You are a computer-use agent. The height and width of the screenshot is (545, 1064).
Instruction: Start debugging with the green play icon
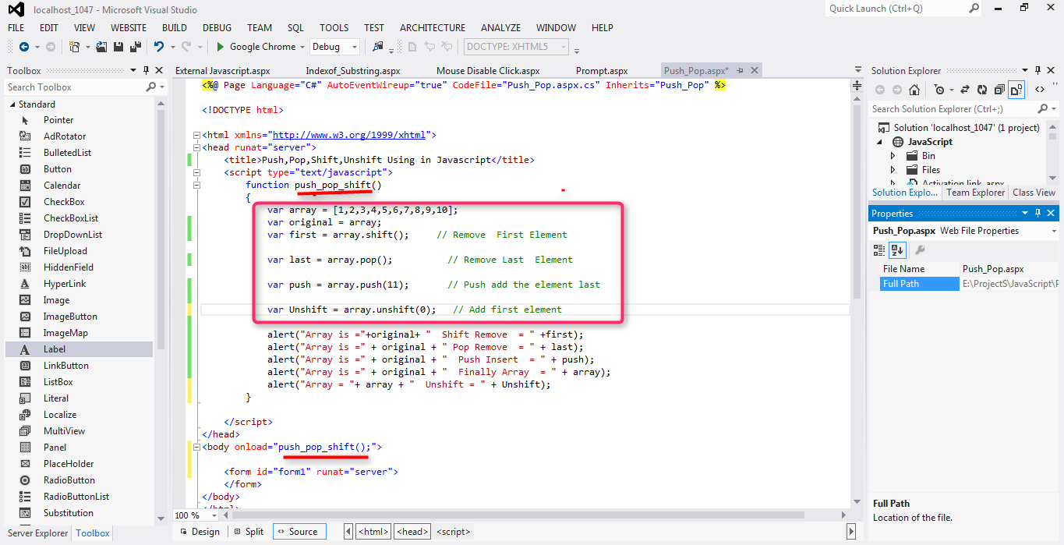(221, 47)
